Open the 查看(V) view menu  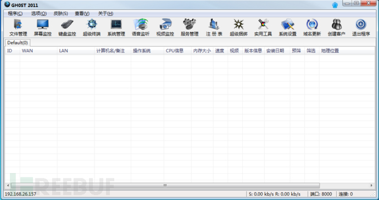82,14
